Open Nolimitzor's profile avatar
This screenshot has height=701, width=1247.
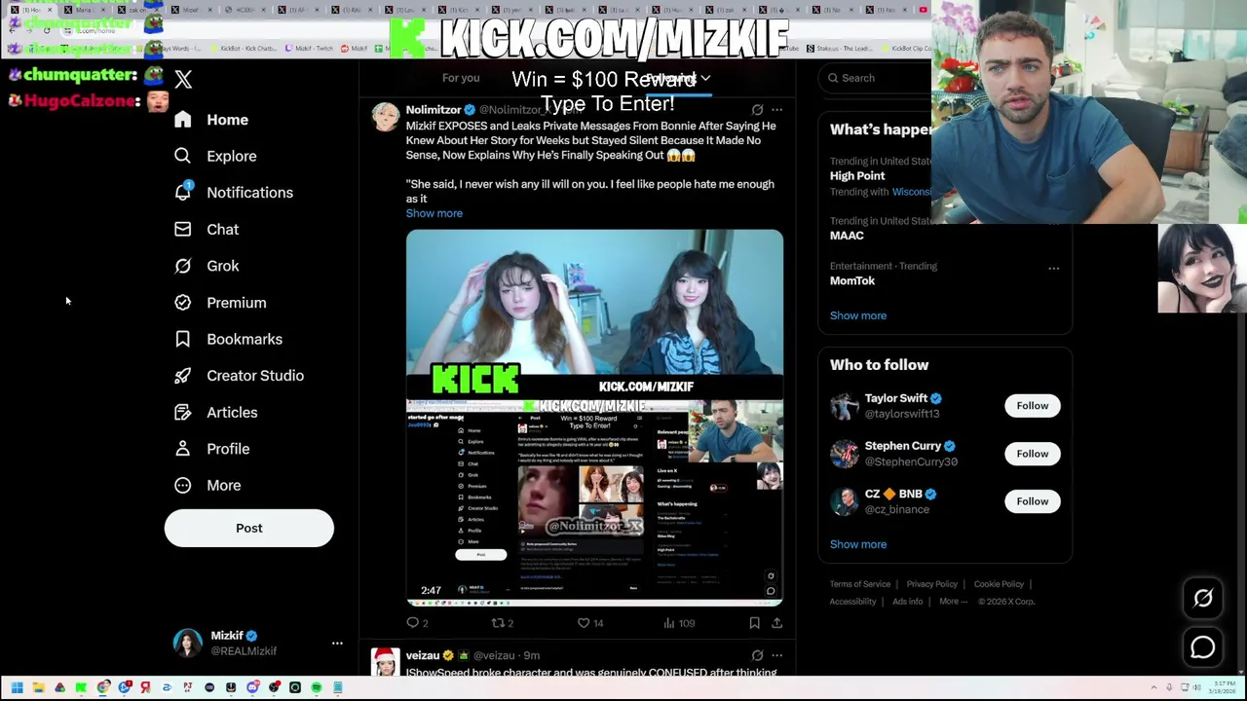point(386,117)
